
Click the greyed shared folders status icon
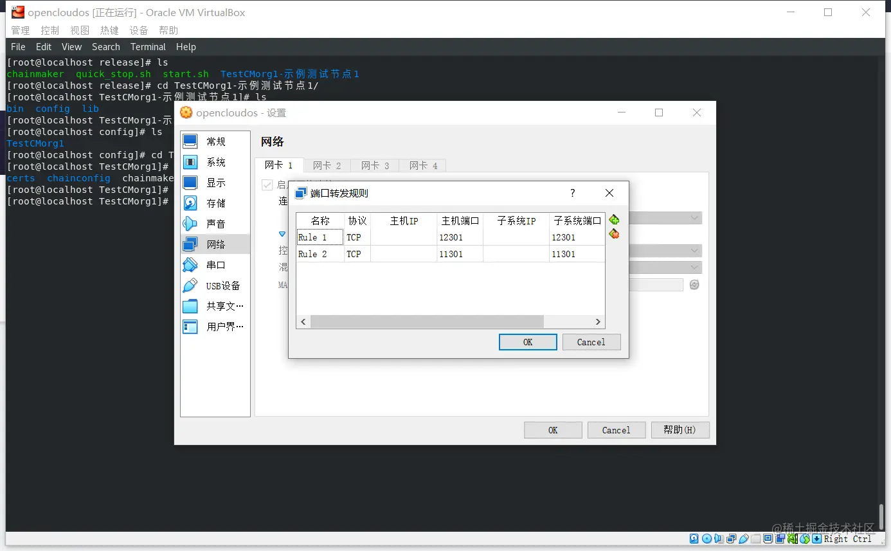pyautogui.click(x=756, y=539)
